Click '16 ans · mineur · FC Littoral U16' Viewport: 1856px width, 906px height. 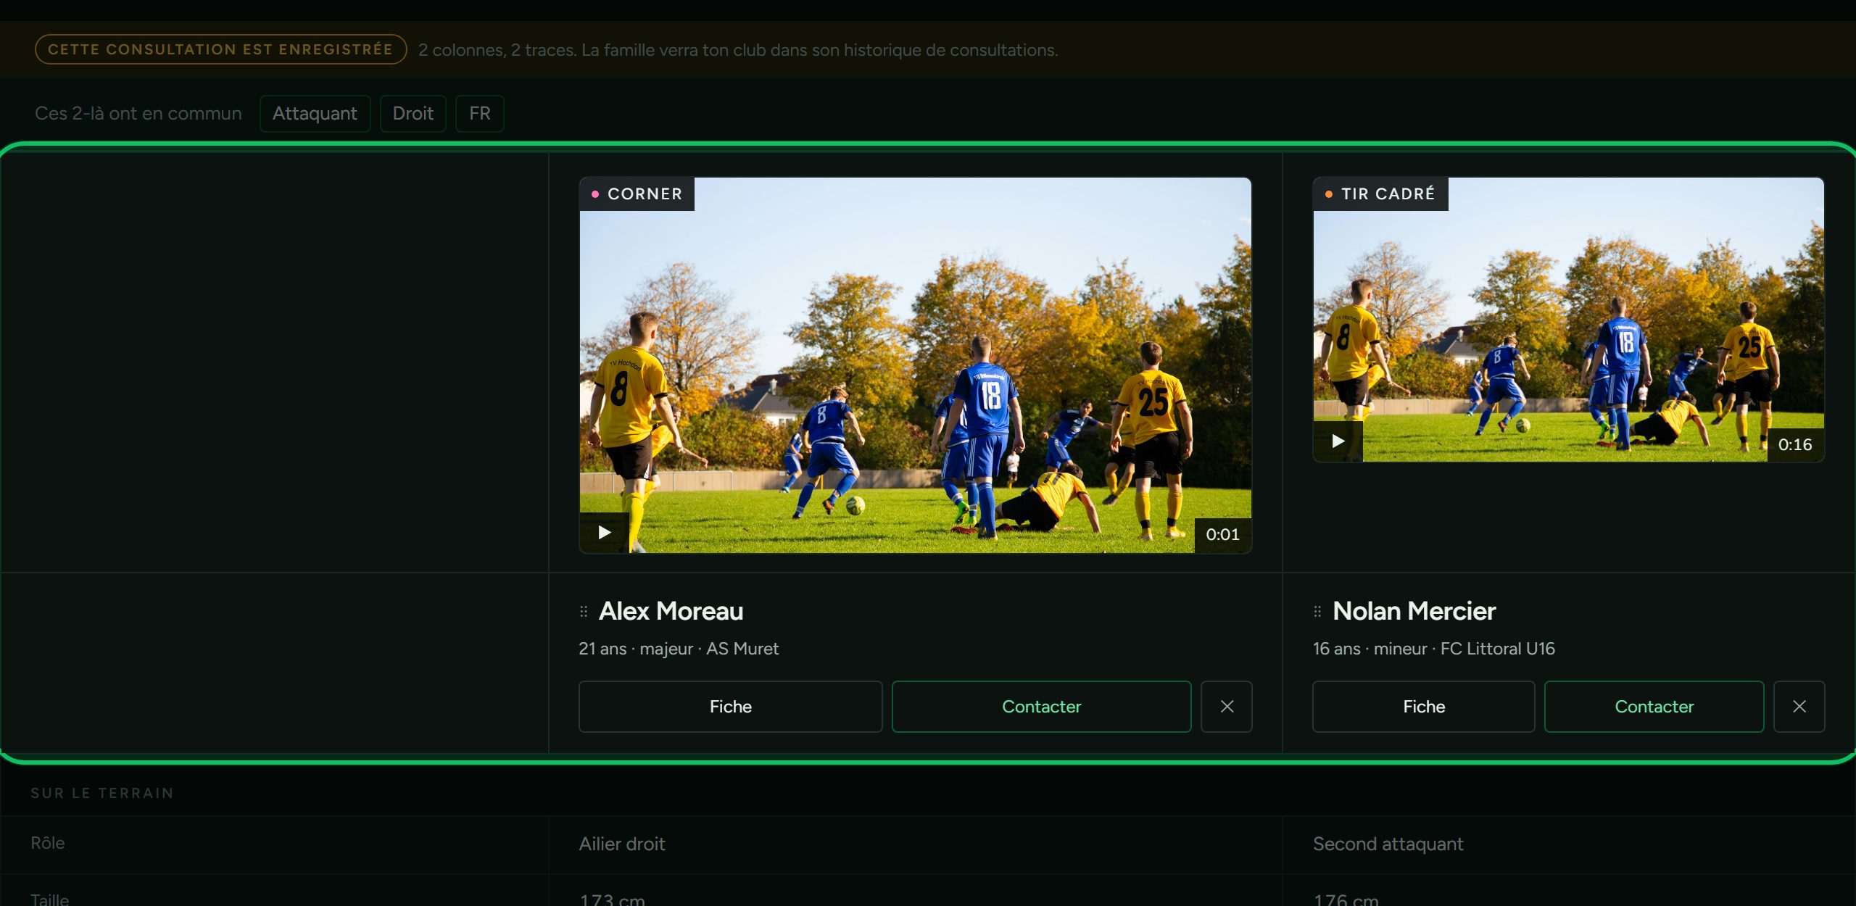(x=1433, y=649)
